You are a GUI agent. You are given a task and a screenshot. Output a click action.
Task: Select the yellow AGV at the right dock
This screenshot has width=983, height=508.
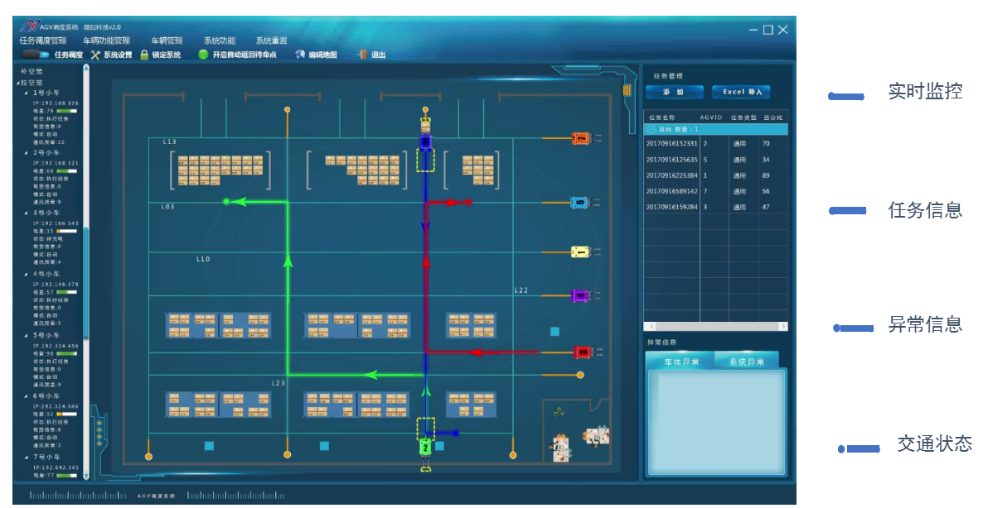(580, 252)
